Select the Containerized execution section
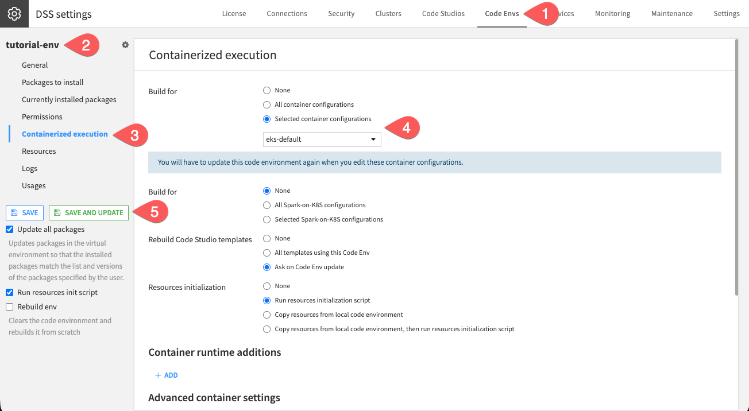Screen dimensions: 749x411 [65, 134]
